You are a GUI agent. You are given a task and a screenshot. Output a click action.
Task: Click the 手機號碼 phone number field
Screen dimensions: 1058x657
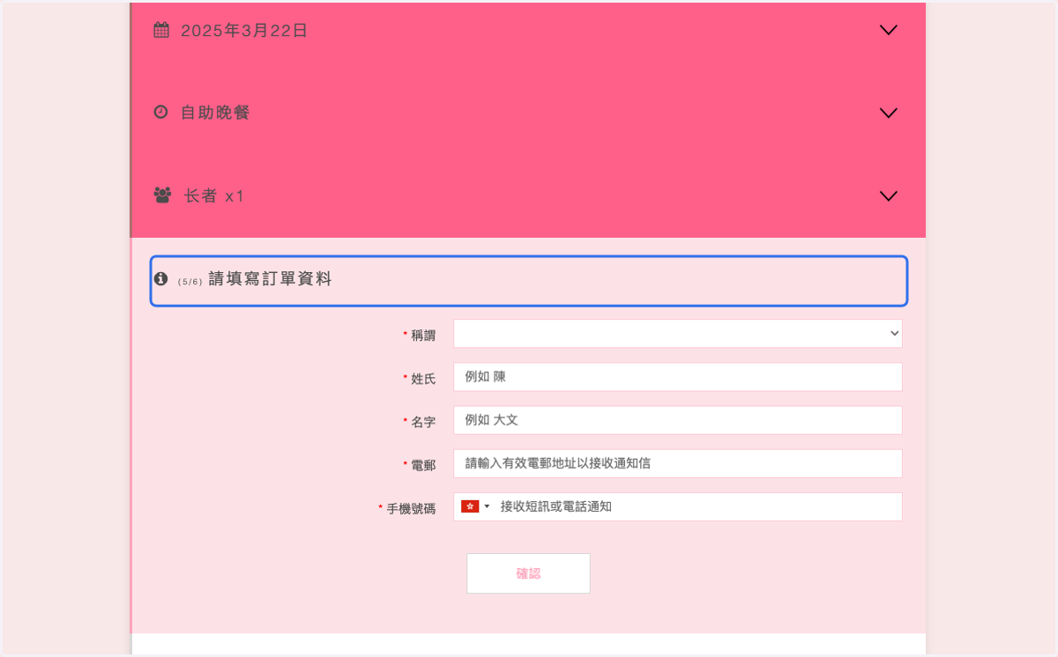pos(678,506)
